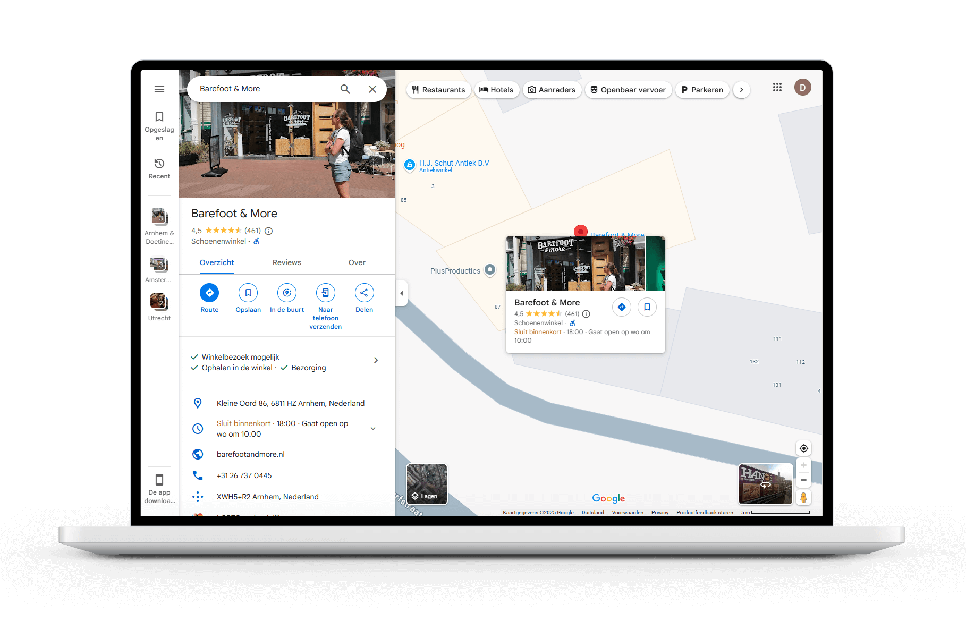Click the search magnifier icon
966x621 pixels.
tap(345, 89)
